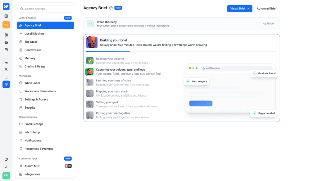Open Credits & Usage settings
This screenshot has height=181, width=318.
tap(45, 67)
